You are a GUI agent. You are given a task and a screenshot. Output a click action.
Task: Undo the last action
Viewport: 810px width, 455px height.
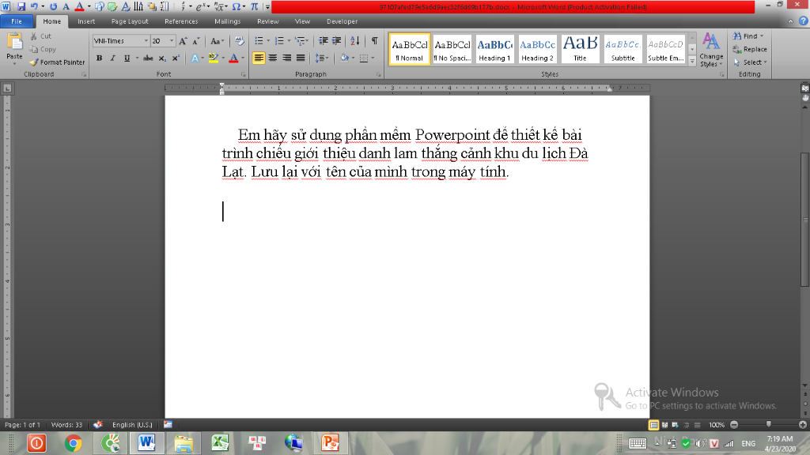click(34, 6)
